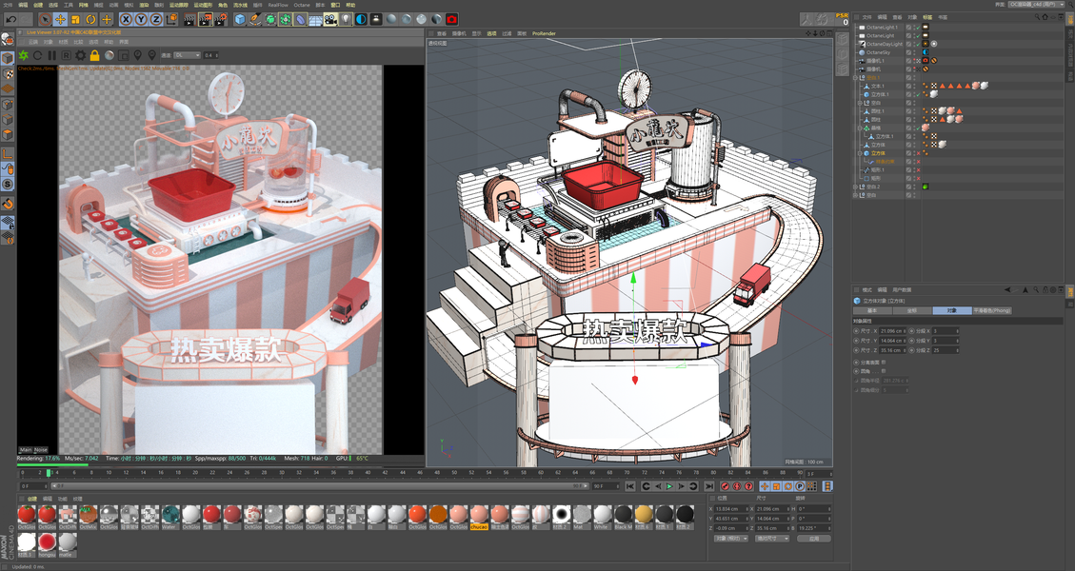The height and width of the screenshot is (571, 1075).
Task: Switch attribute panel to the first (basic) tab
Action: coord(872,310)
